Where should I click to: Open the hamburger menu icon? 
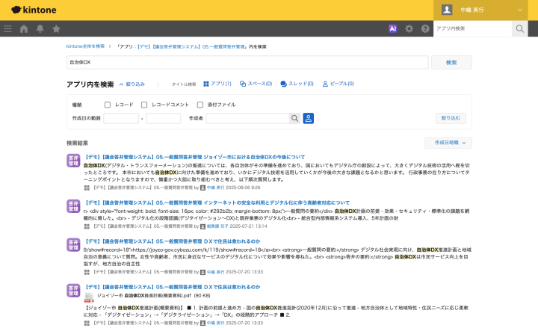point(7,29)
